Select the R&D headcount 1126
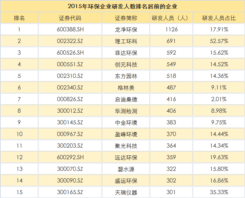Screen dimensions: 245x198 tap(171, 29)
